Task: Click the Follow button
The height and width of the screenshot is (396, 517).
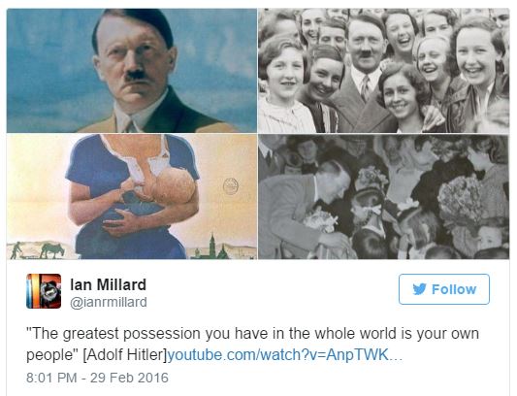Action: pos(444,289)
